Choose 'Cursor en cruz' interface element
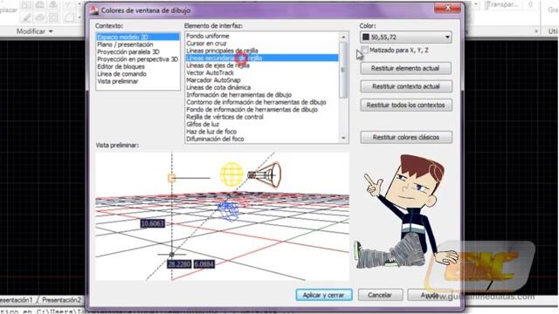This screenshot has height=314, width=559. (206, 44)
